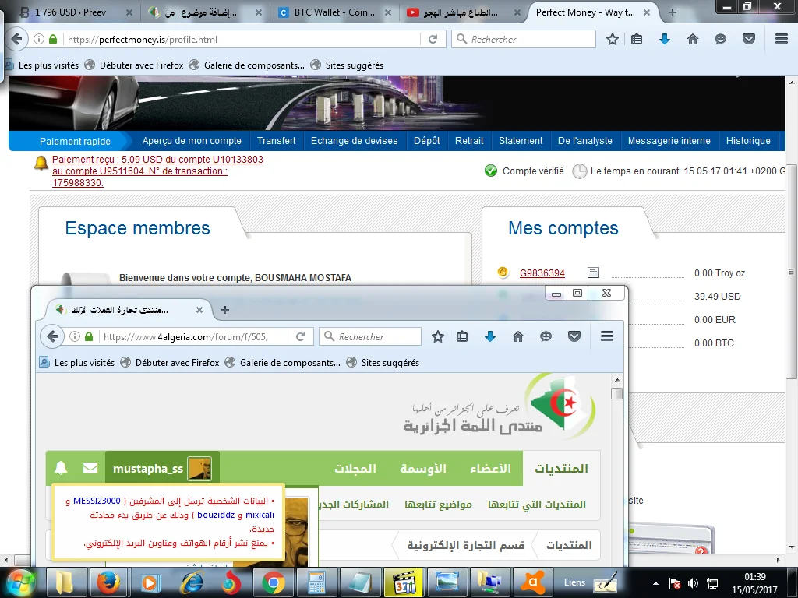Click the Pocket icon in the Perfect Money window
Image resolution: width=798 pixels, height=598 pixels.
point(749,39)
